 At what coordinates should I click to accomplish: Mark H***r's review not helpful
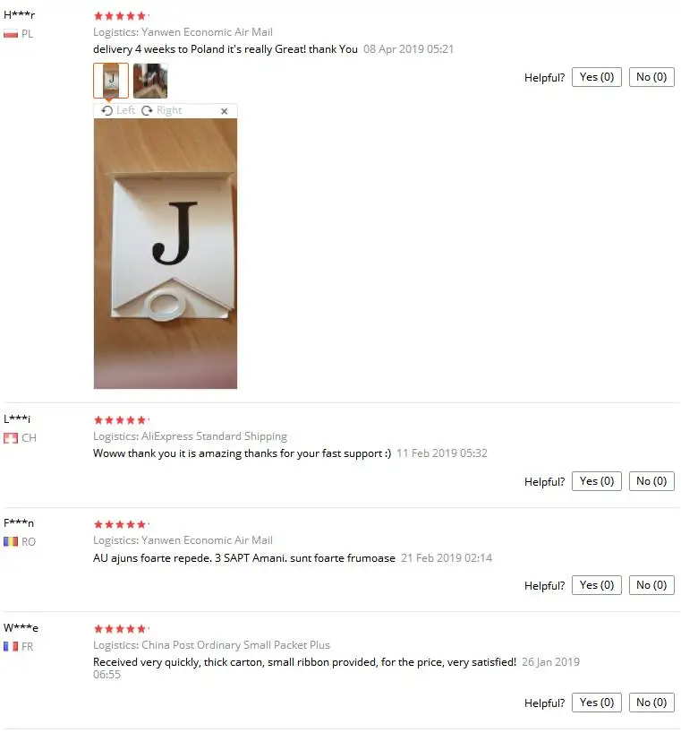pyautogui.click(x=651, y=77)
